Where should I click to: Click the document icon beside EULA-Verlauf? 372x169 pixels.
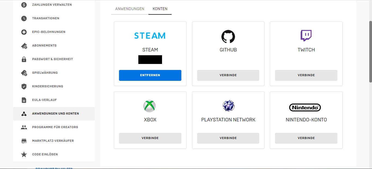click(24, 100)
